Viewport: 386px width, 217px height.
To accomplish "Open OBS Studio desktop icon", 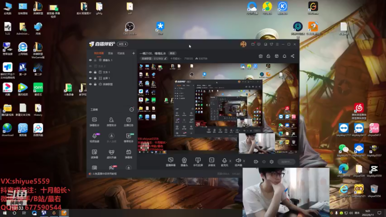I will tap(129, 28).
